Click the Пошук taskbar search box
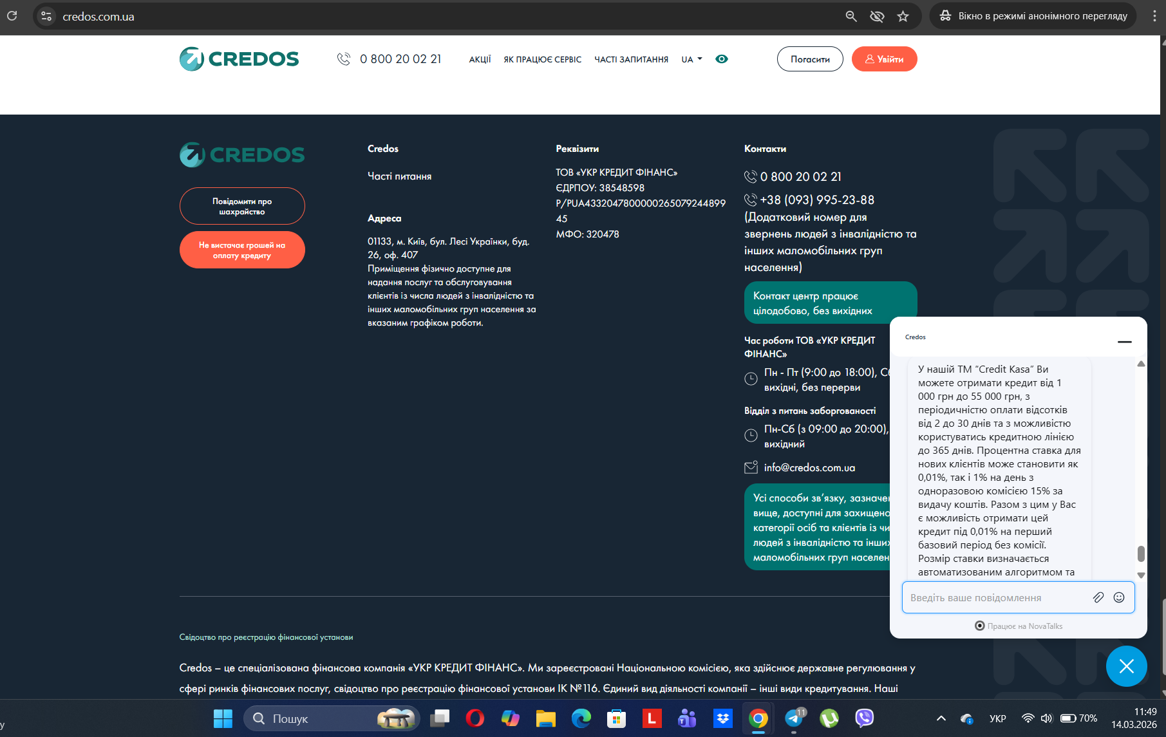Viewport: 1166px width, 737px height. point(332,718)
